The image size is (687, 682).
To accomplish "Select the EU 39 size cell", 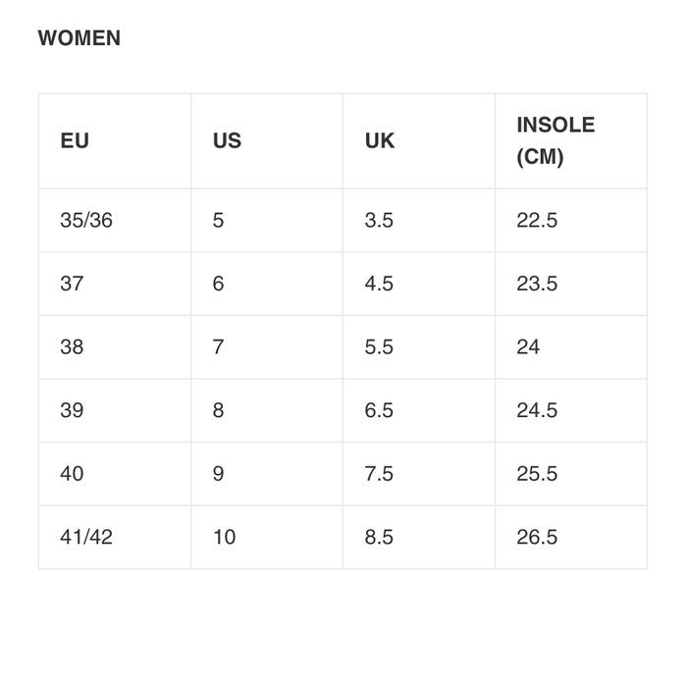I will click(x=72, y=410).
